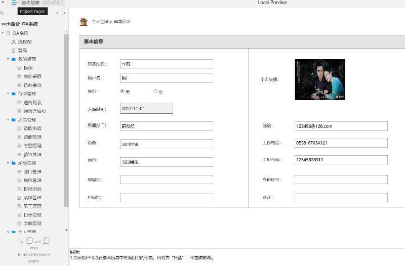Click the empty 户籍地 field
This screenshot has width=405, height=266.
(167, 198)
